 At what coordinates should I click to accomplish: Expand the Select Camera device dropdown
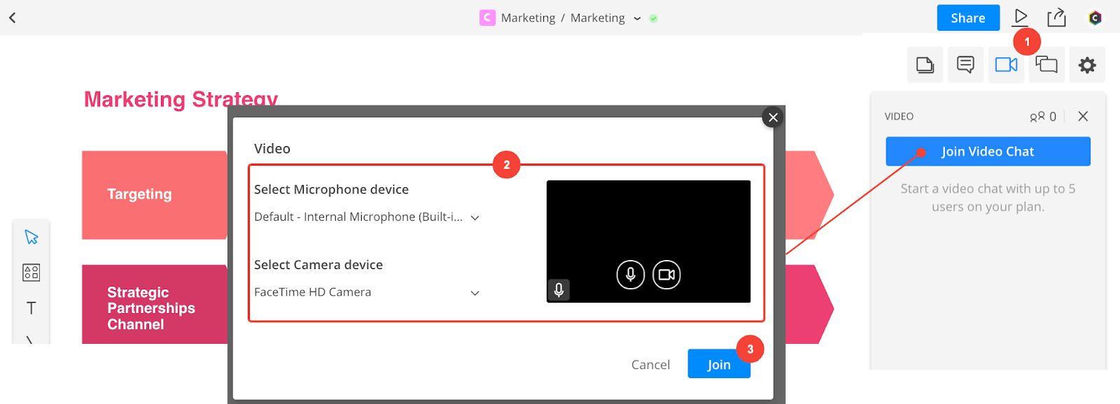[366, 293]
